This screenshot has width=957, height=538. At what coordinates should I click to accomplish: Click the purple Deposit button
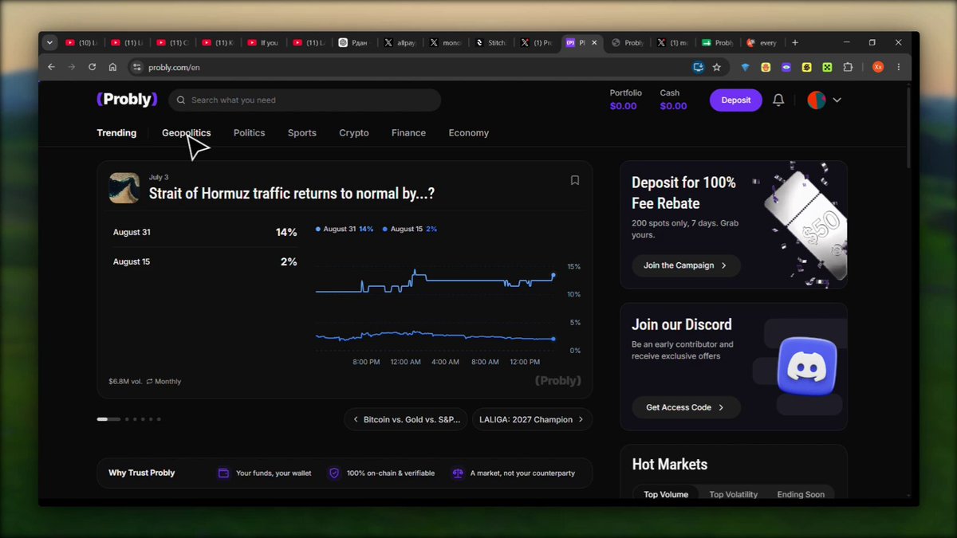pos(736,100)
